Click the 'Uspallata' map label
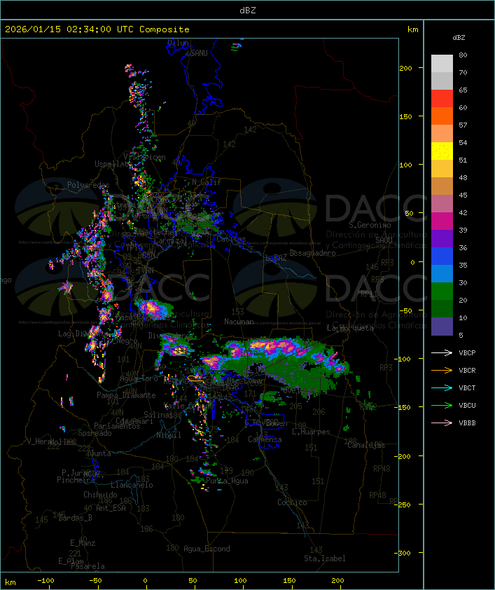 113,164
